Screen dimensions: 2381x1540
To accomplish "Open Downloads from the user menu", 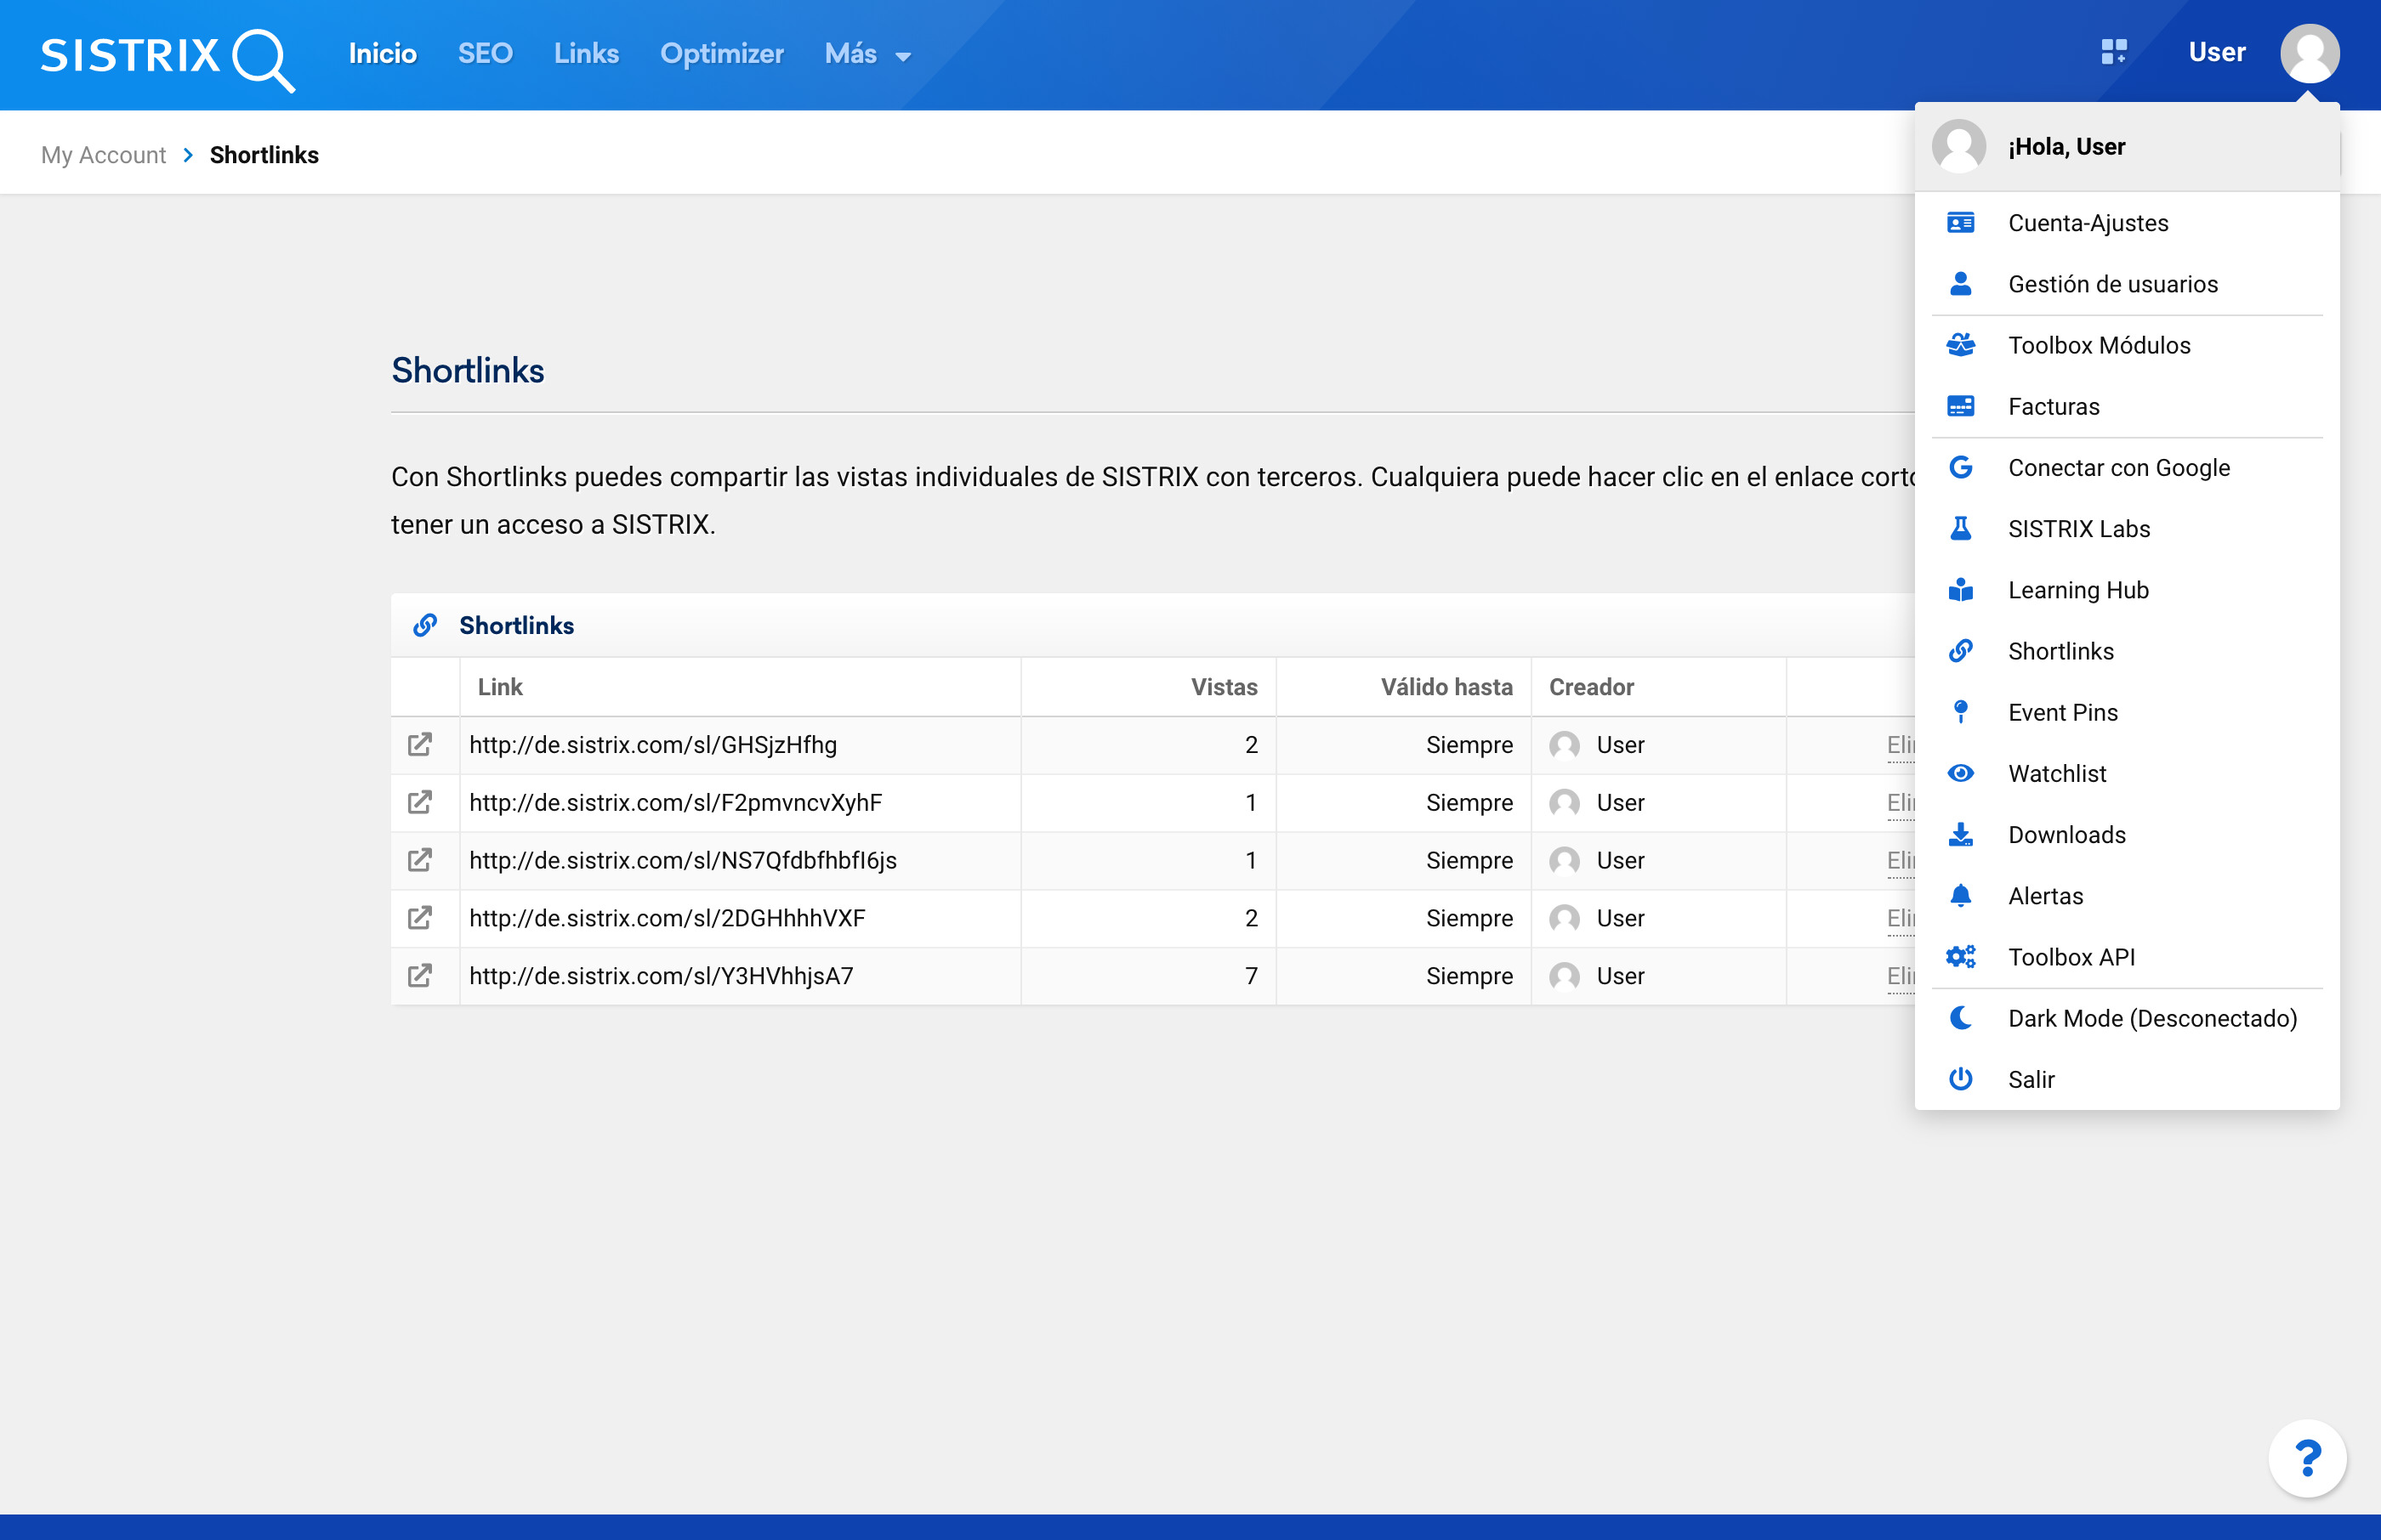I will coord(2066,835).
